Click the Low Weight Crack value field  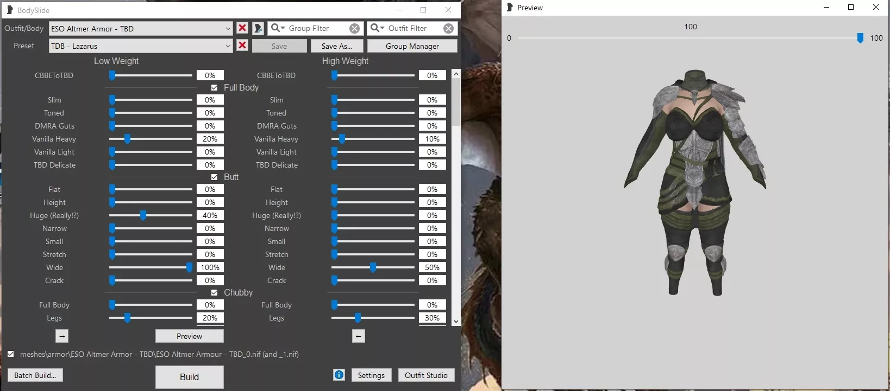pyautogui.click(x=210, y=280)
